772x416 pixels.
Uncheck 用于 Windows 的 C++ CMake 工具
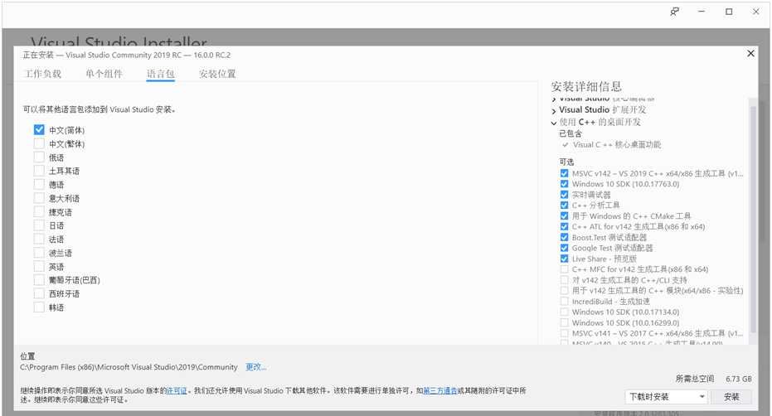(x=564, y=215)
